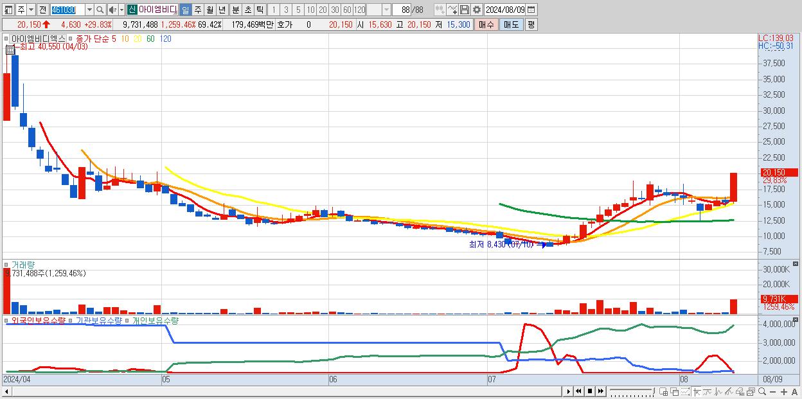Click the bottom-toolbar add-chart-pane icon
Image resolution: width=802 pixels, height=399 pixels.
click(663, 391)
